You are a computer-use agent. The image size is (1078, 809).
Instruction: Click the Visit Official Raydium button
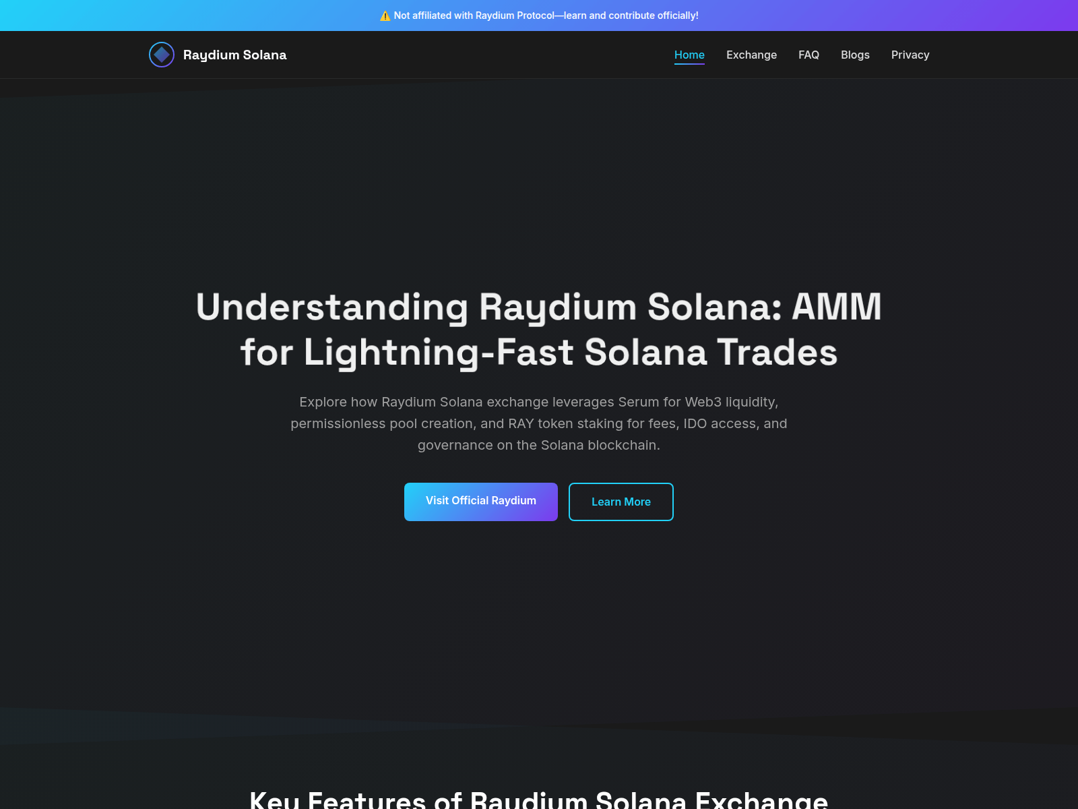click(x=481, y=502)
